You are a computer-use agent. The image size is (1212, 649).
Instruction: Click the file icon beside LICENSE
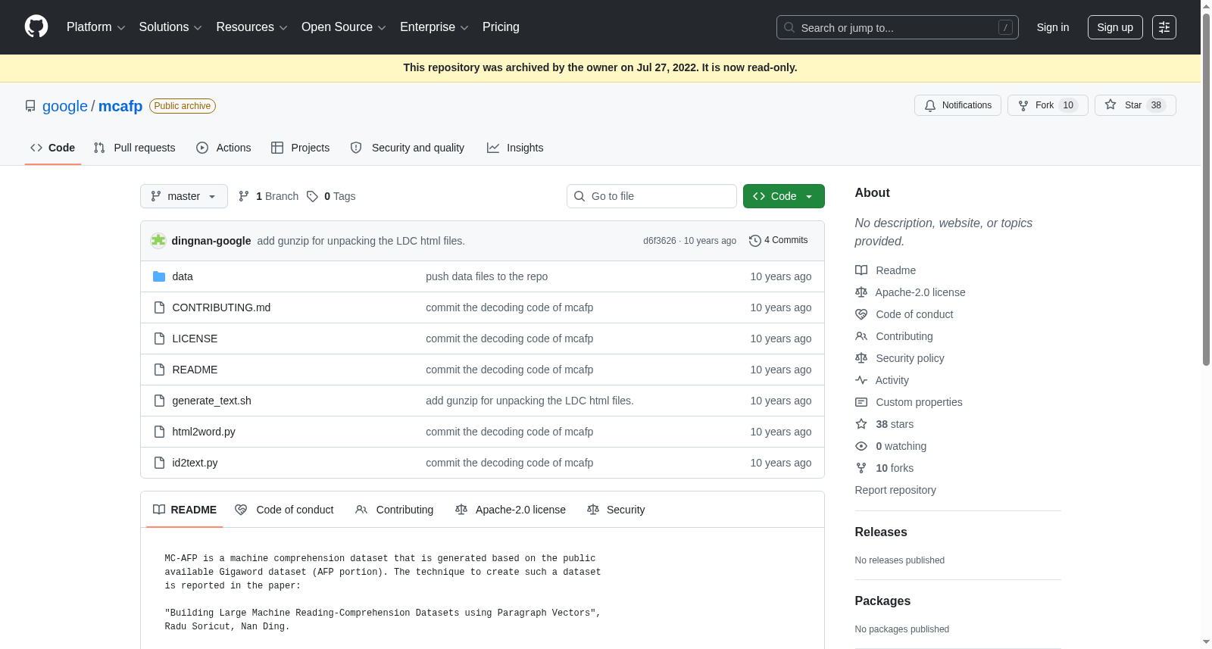click(159, 339)
